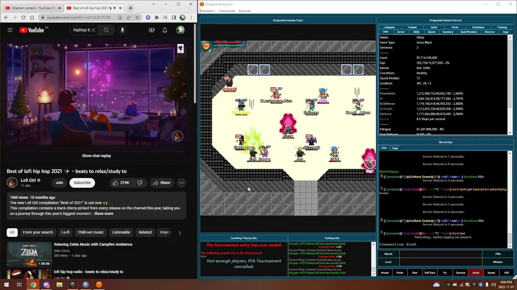The height and width of the screenshot is (290, 517).
Task: Select the From your search chip
Action: pos(38,232)
